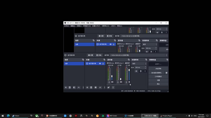
Task: Toggle 工作室模式 studio mode
Action: pos(158,77)
